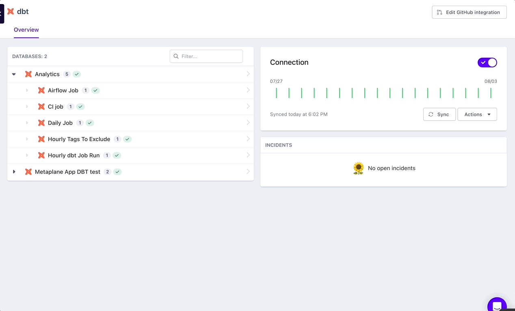Image resolution: width=515 pixels, height=311 pixels.
Task: Collapse the Analytics database tree
Action: pos(14,74)
